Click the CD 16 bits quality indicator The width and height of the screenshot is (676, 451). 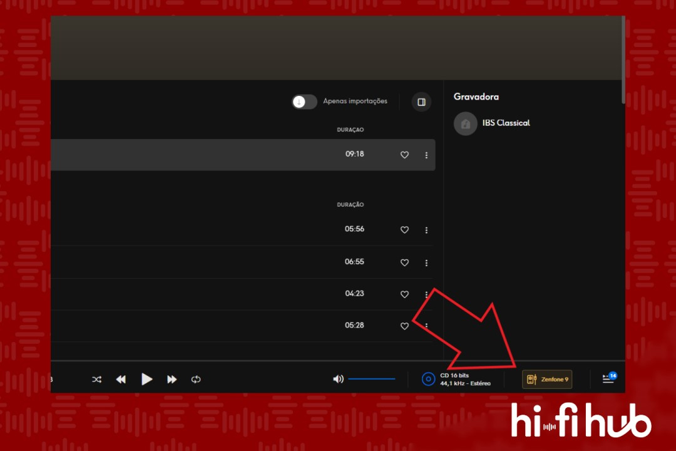(456, 379)
